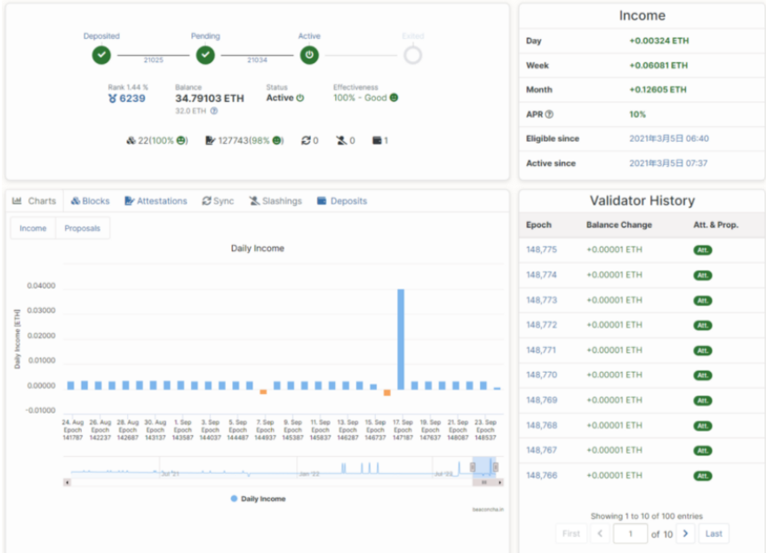Click the chart navigator right handle

(495, 468)
